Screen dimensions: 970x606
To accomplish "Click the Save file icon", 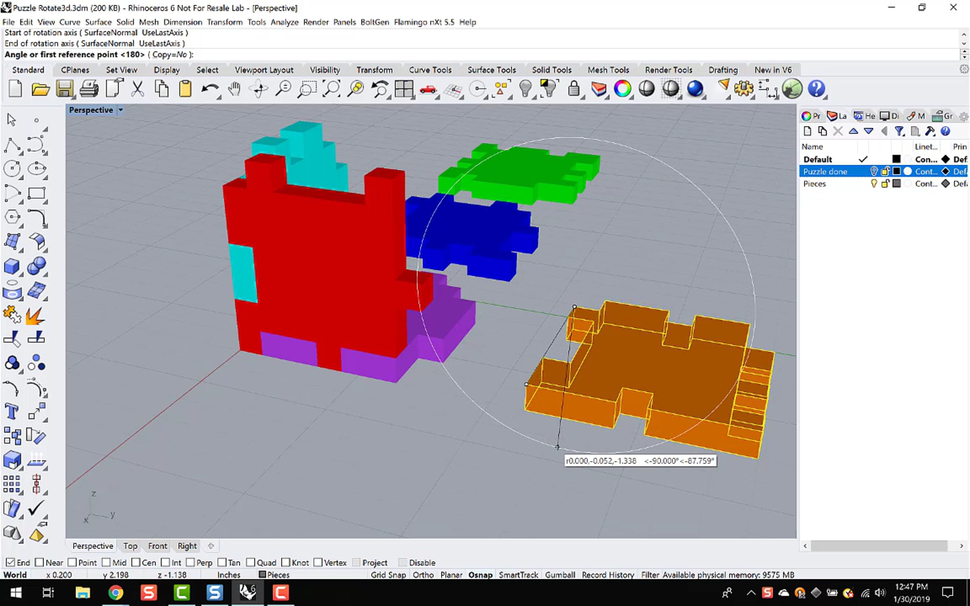I will [x=65, y=88].
